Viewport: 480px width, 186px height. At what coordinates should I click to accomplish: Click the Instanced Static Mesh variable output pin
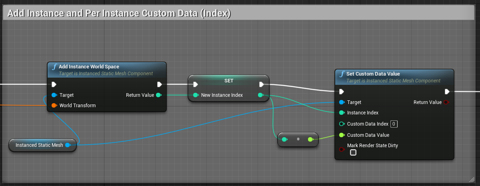68,145
